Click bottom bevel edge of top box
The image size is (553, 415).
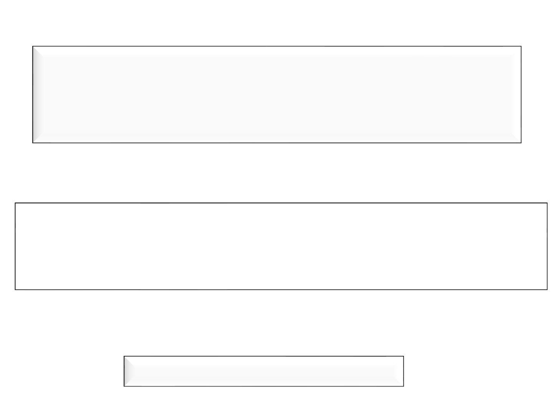(x=277, y=139)
